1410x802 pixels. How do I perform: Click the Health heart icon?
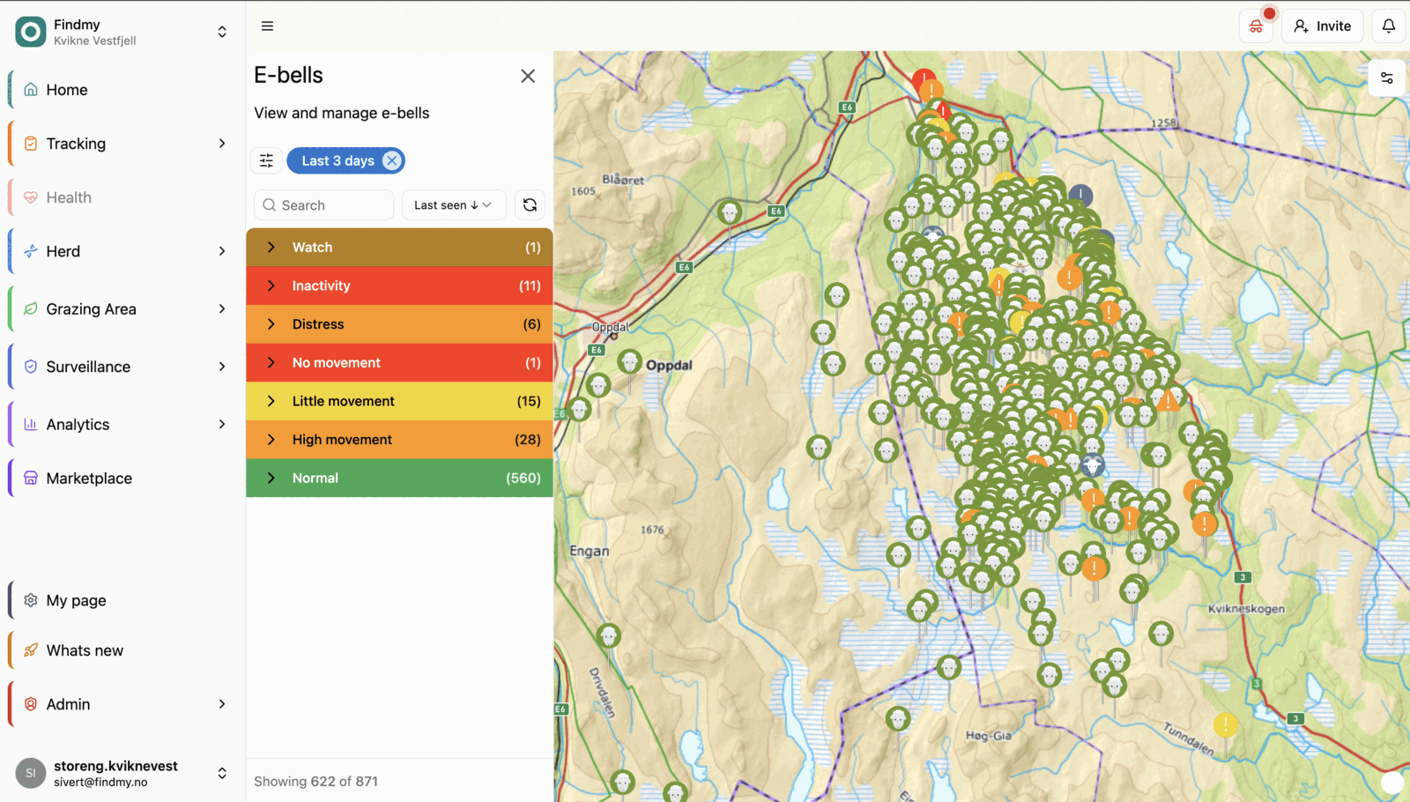pos(31,197)
